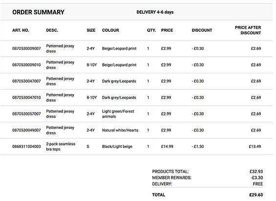This screenshot has width=276, height=201.
Task: Select the Natural white/Hearts colour cell
Action: pos(120,130)
